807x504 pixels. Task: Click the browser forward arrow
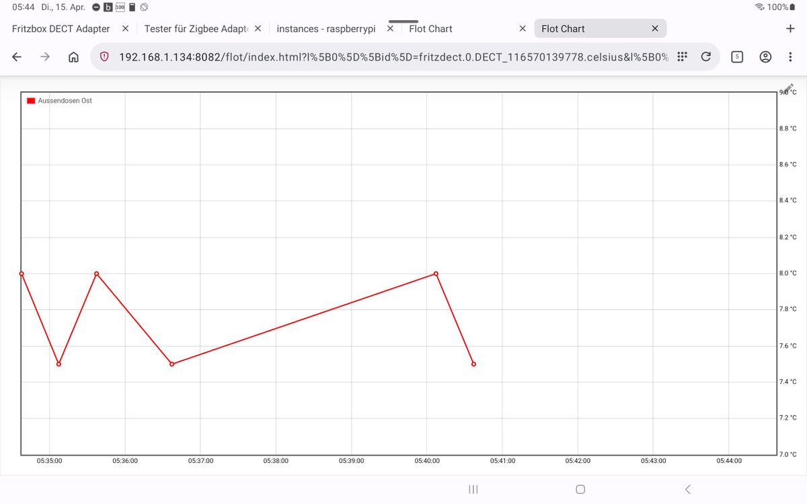[x=45, y=57]
